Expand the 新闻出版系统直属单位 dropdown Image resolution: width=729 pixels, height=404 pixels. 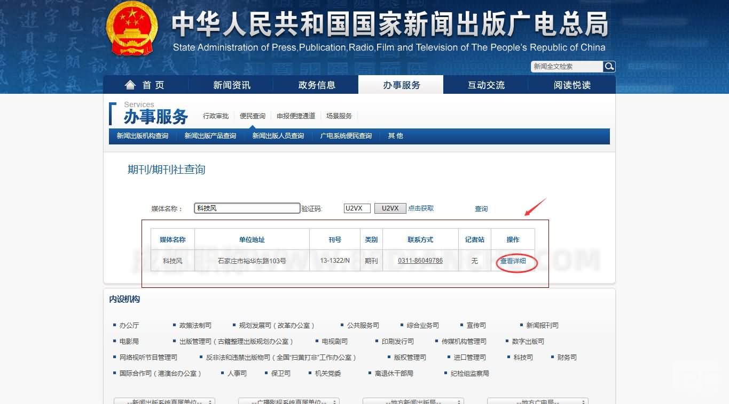pos(164,401)
